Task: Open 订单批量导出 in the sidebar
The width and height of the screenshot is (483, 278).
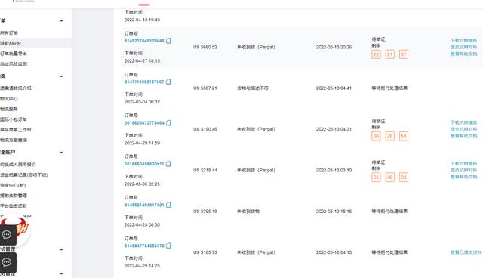Action: click(x=14, y=54)
